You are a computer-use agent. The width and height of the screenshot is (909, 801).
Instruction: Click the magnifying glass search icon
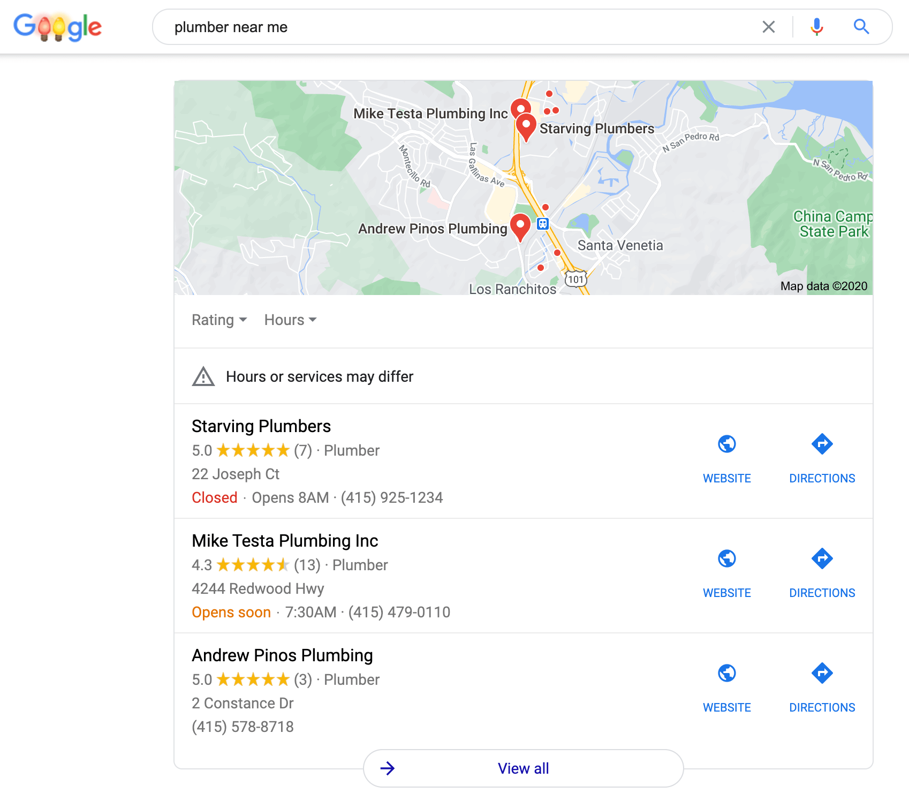(861, 27)
